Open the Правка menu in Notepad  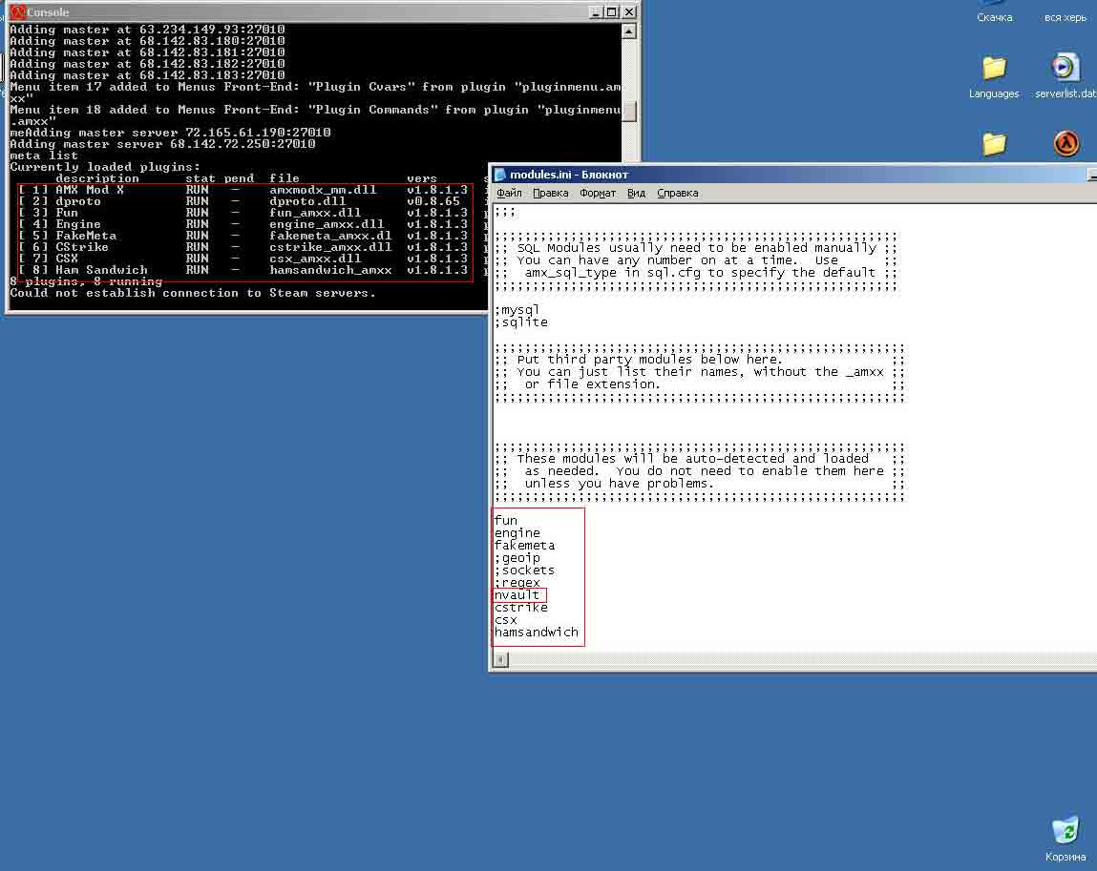point(550,193)
